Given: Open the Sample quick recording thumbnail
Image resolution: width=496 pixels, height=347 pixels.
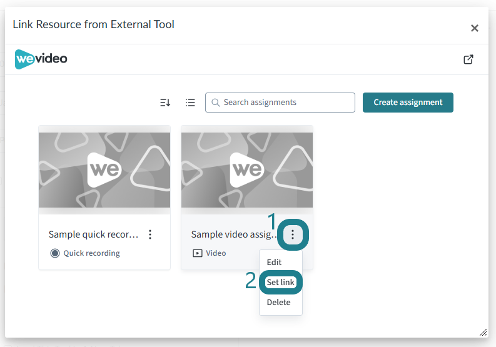Looking at the screenshot, I should (104, 170).
